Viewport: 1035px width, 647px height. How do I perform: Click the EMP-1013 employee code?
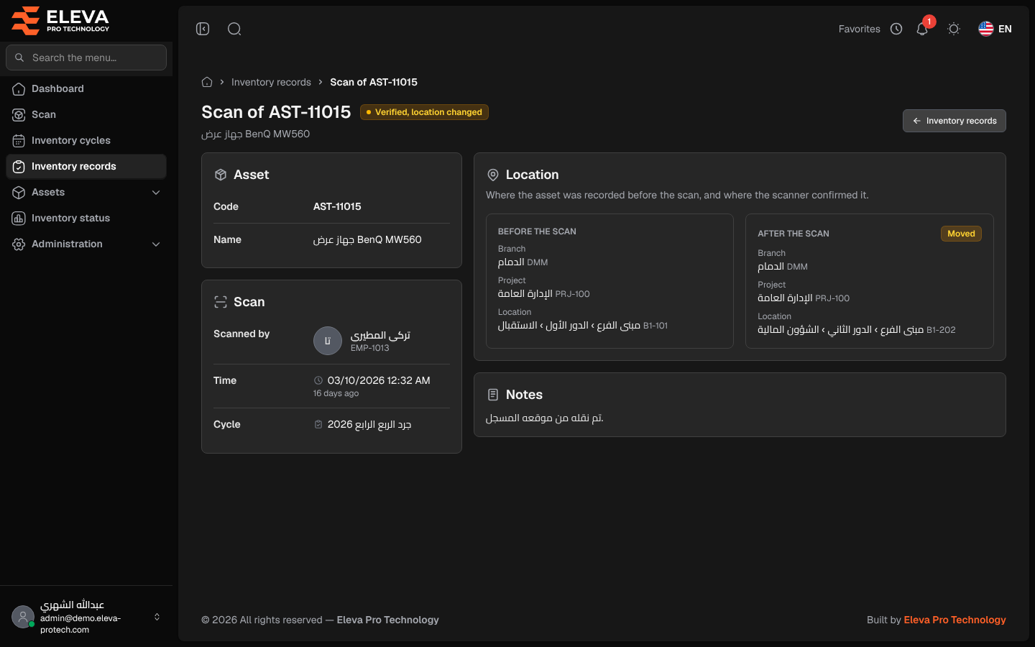pos(369,348)
